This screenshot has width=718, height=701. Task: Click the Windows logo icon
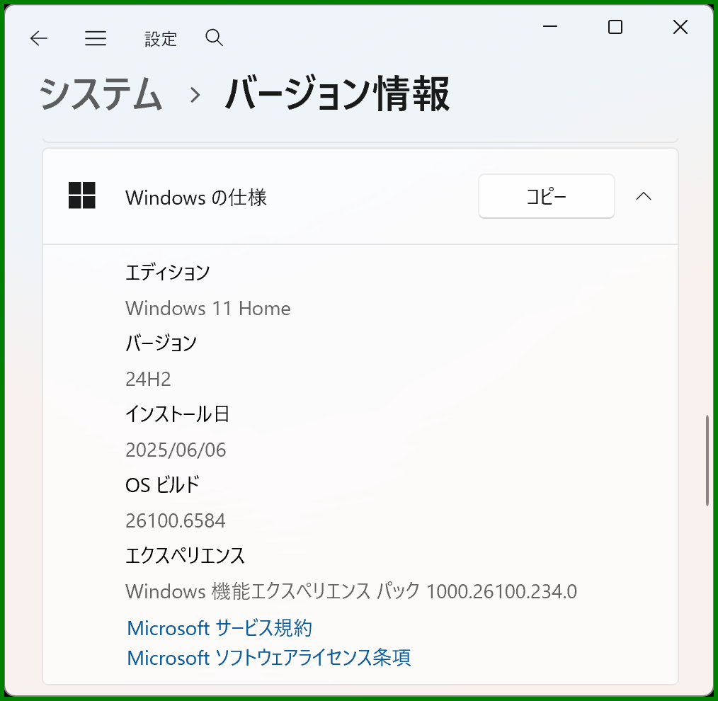click(82, 195)
